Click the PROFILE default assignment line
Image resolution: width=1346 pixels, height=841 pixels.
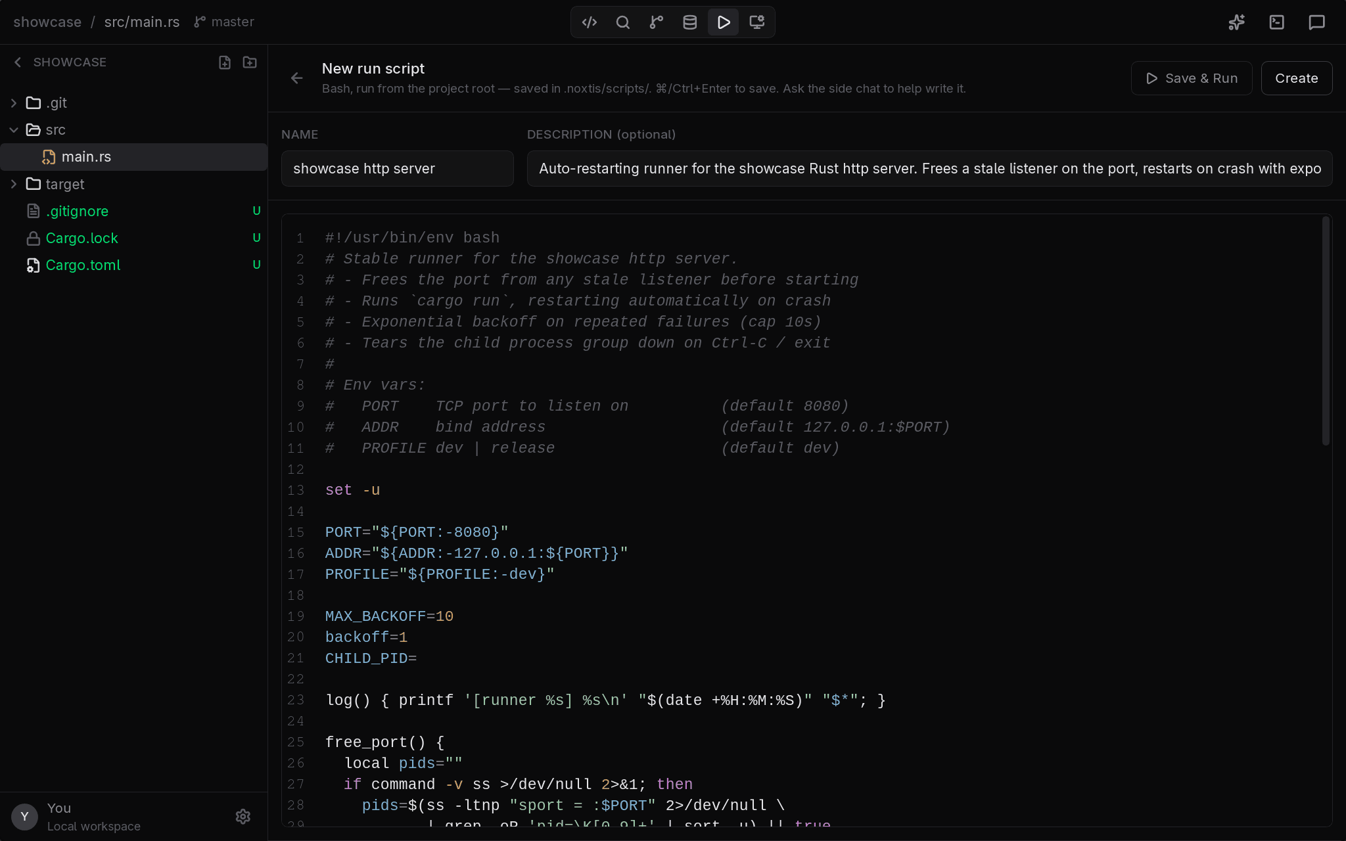[x=440, y=574]
